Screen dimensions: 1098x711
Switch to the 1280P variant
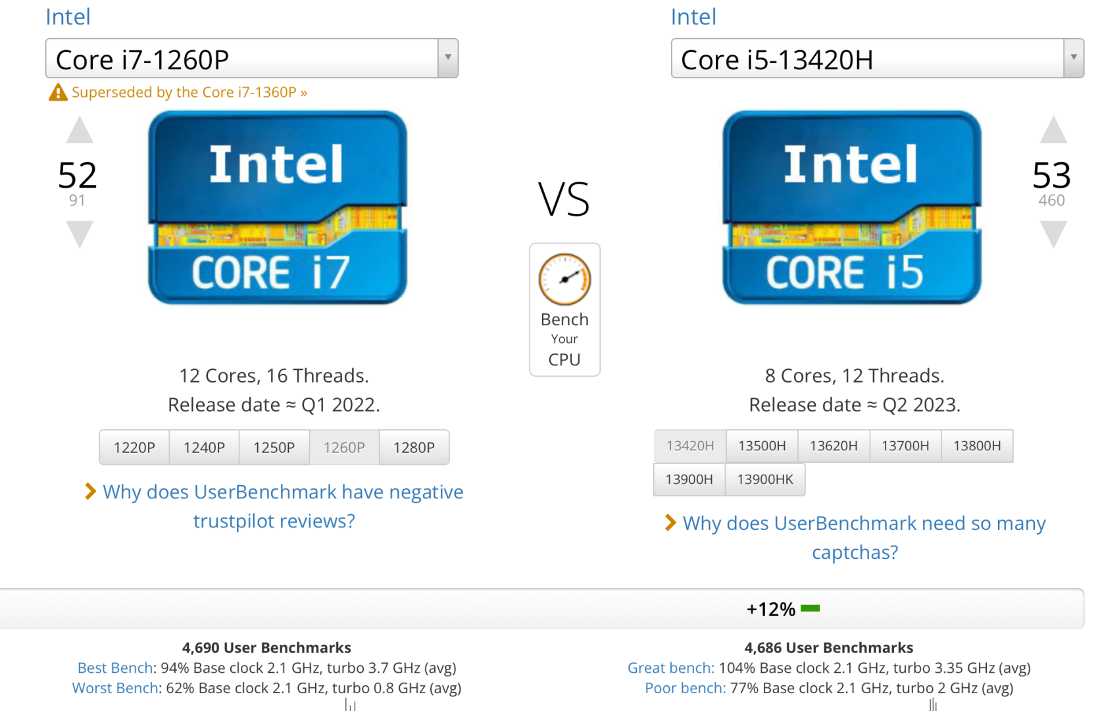[414, 448]
